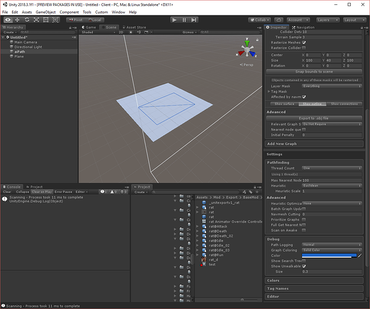
Task: Select the Move tool
Action: click(x=17, y=20)
